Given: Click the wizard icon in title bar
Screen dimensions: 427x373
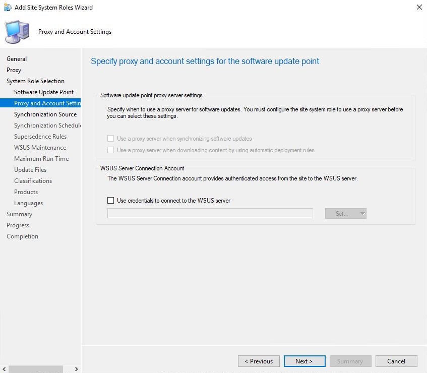Looking at the screenshot, I should [x=8, y=8].
